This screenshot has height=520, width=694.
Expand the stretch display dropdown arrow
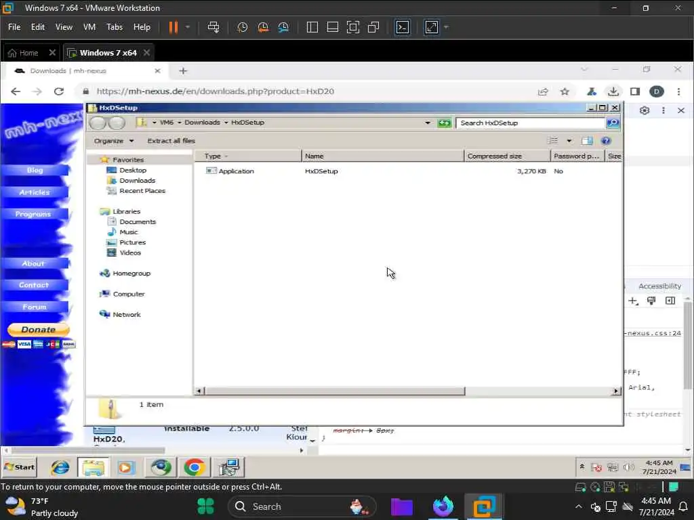point(446,27)
